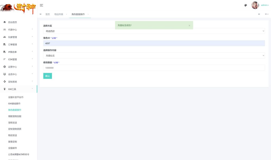Click the 修改数值 input field
This screenshot has width=271, height=160.
[154, 68]
